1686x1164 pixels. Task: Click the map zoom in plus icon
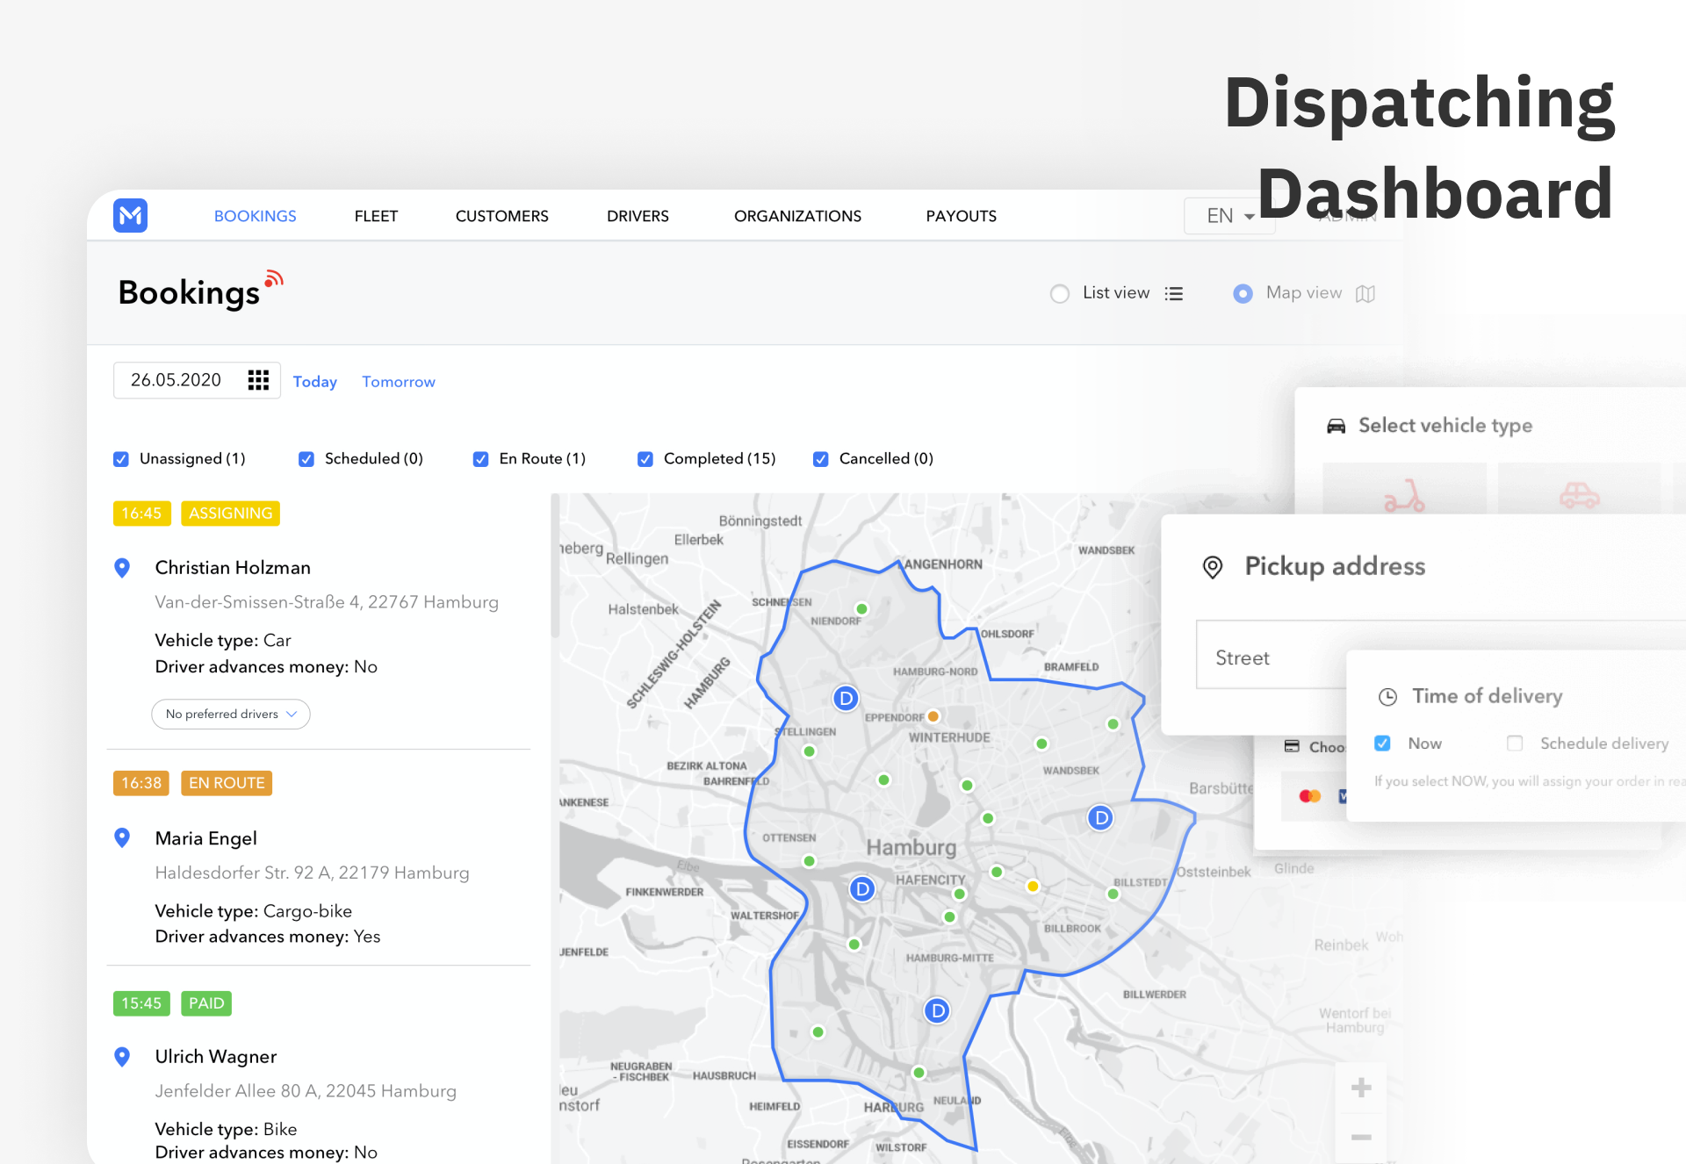[1361, 1088]
